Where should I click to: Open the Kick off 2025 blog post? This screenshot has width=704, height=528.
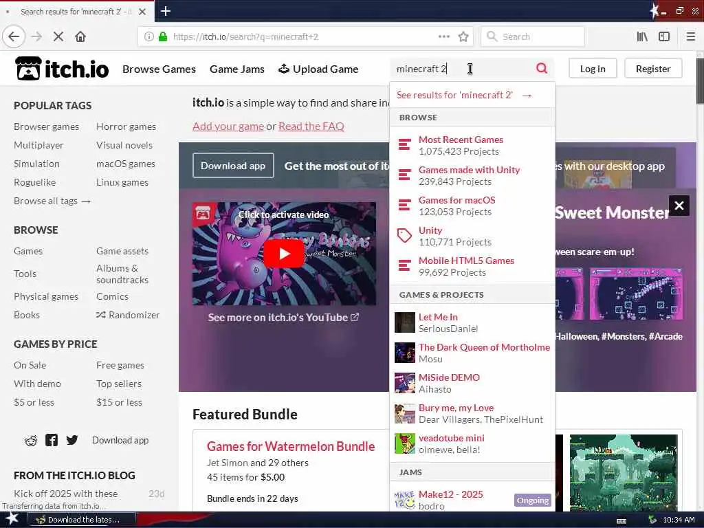click(65, 494)
